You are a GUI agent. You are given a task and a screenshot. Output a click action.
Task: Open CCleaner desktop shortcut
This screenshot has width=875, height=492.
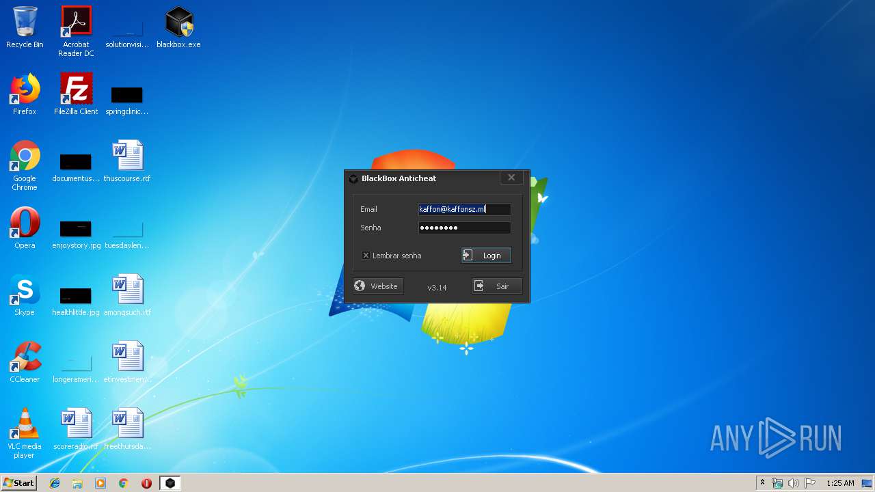25,363
